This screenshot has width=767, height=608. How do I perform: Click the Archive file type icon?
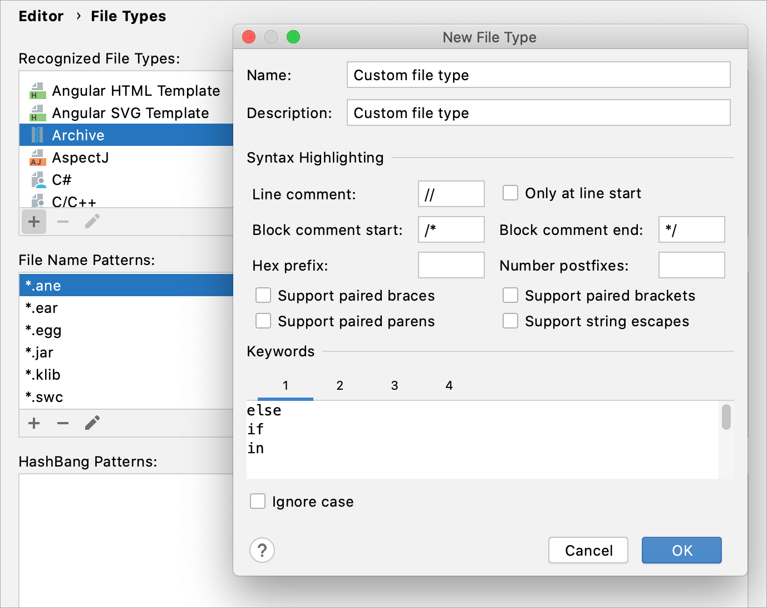point(37,135)
